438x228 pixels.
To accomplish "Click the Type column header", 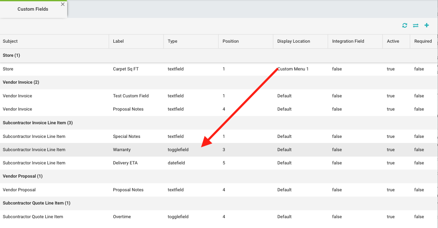I will [172, 41].
